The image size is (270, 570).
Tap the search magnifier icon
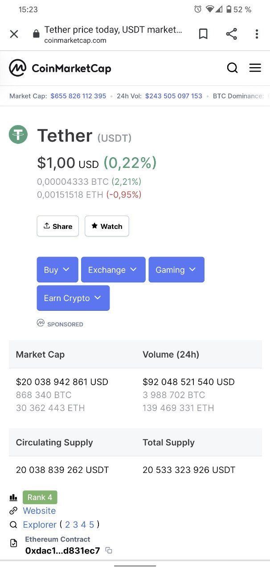point(232,68)
